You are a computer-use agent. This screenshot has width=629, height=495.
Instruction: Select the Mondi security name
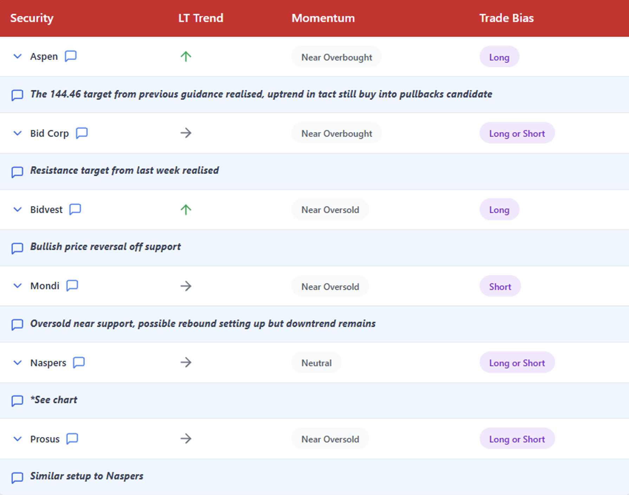(45, 286)
